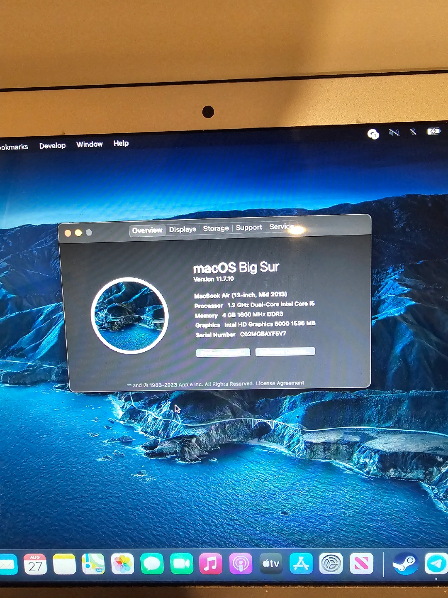Click the serial number "C02MGBAYF5V7"
Image resolution: width=448 pixels, height=598 pixels.
coord(263,333)
